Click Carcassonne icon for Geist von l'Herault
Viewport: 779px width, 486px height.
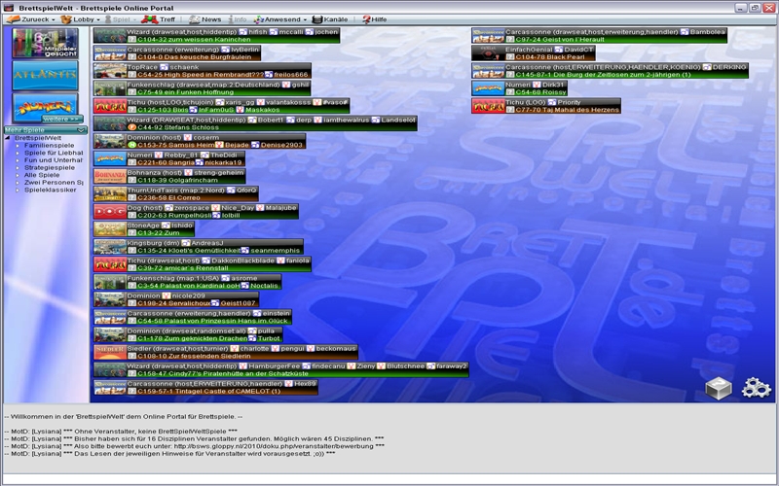click(489, 36)
